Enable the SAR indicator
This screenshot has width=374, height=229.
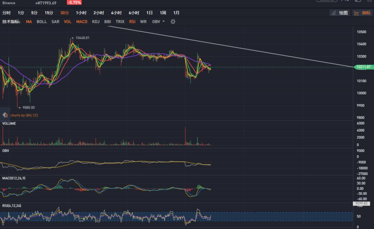55,22
